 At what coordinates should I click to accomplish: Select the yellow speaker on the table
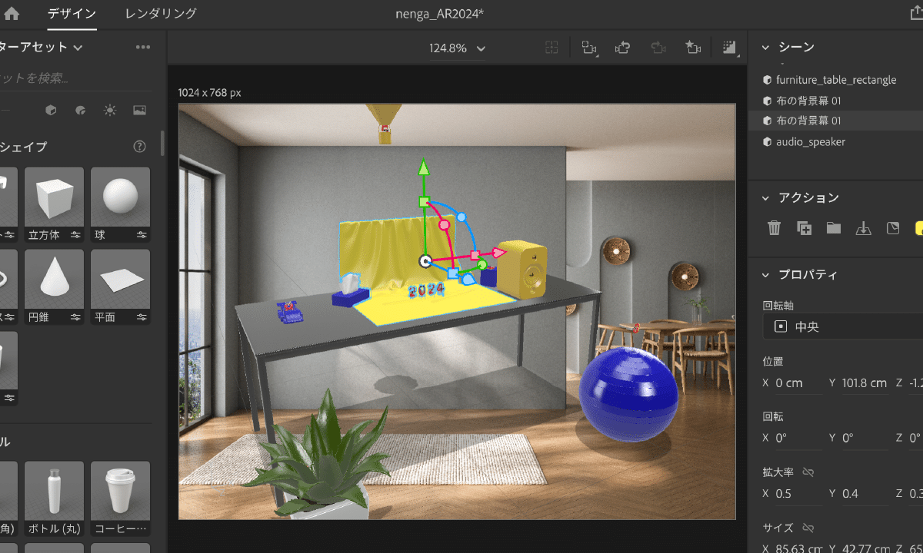(521, 270)
